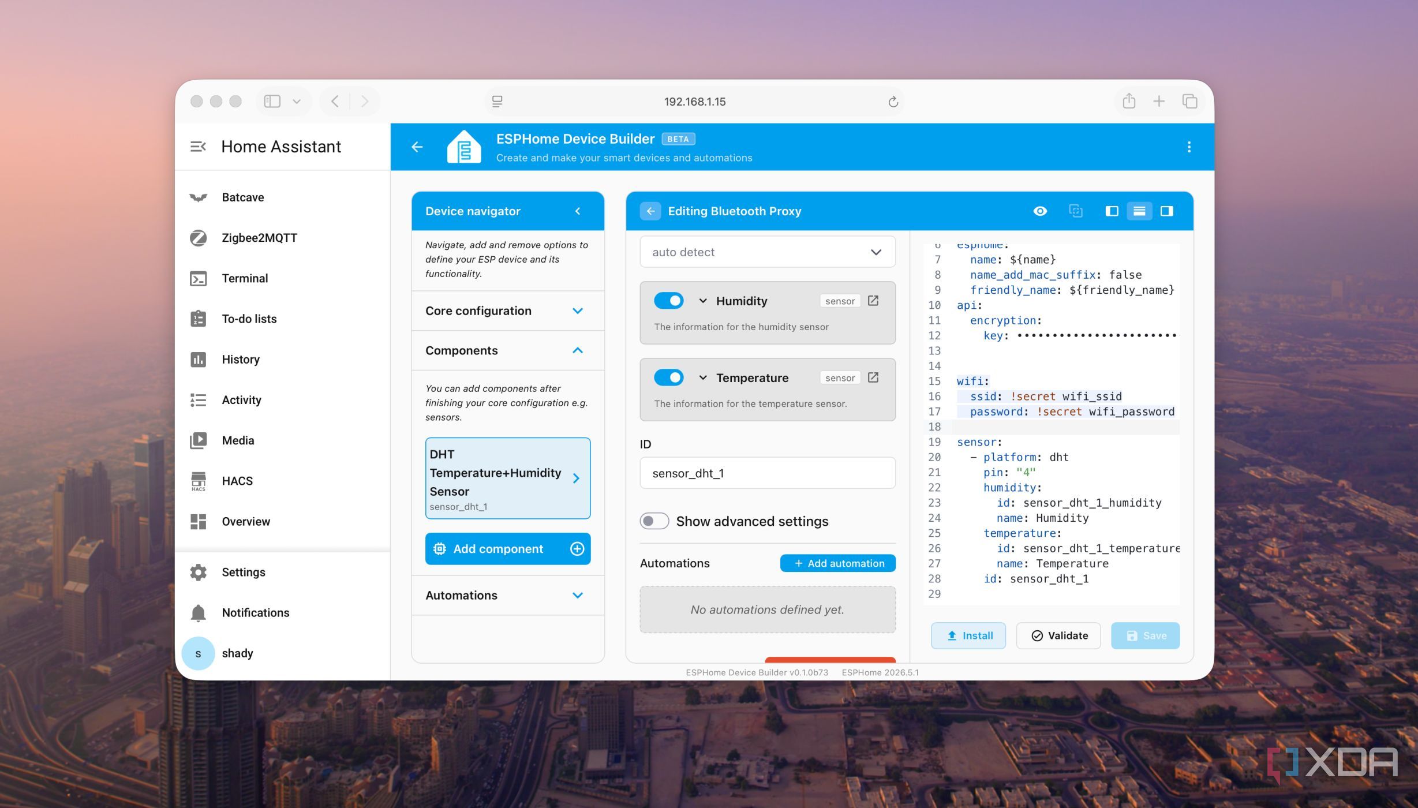
Task: Switch to right-panel-only layout
Action: 1166,211
